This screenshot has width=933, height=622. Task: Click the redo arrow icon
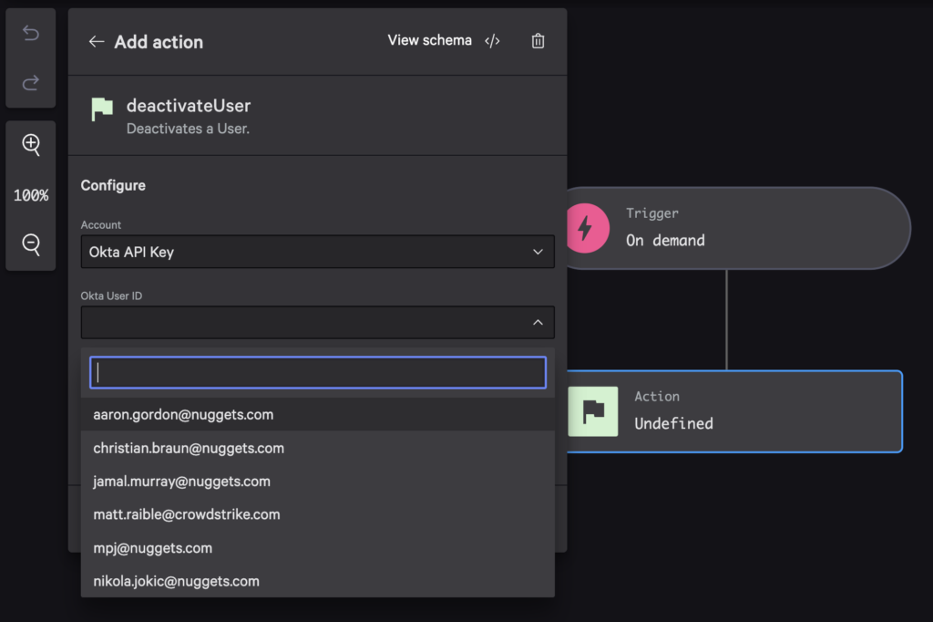31,83
